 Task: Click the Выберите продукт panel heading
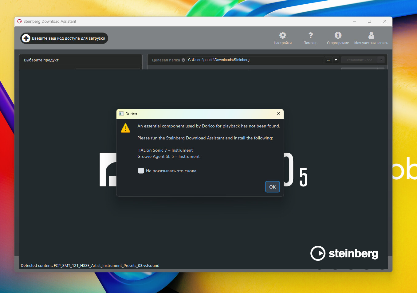point(41,60)
